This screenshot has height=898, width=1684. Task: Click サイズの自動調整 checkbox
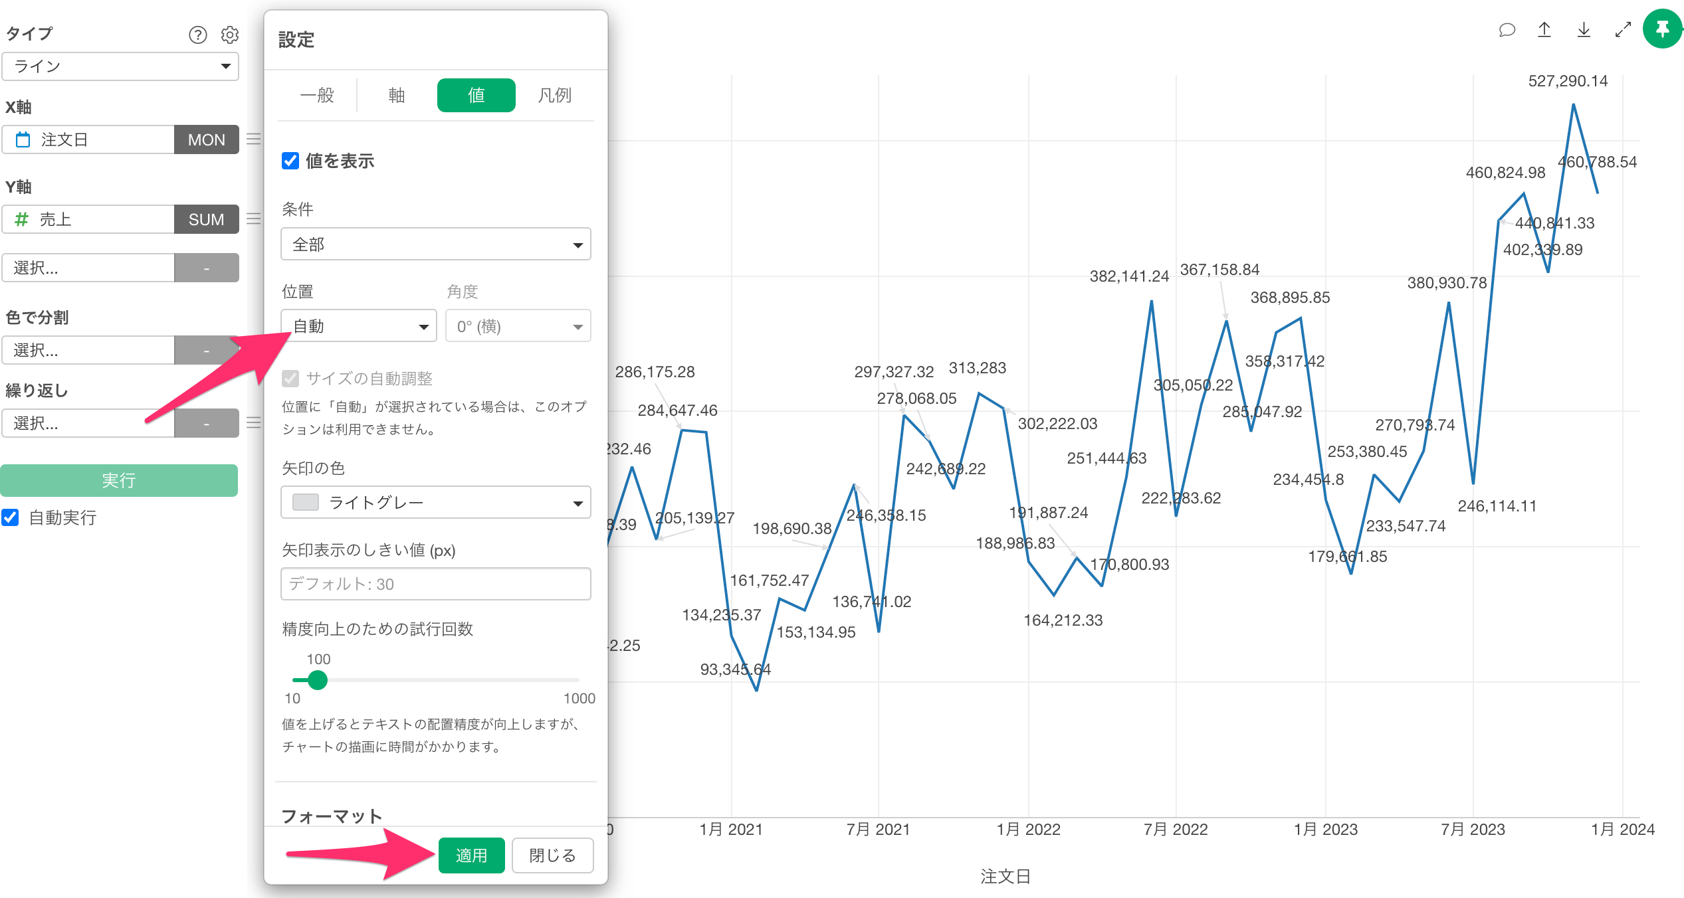click(x=290, y=379)
